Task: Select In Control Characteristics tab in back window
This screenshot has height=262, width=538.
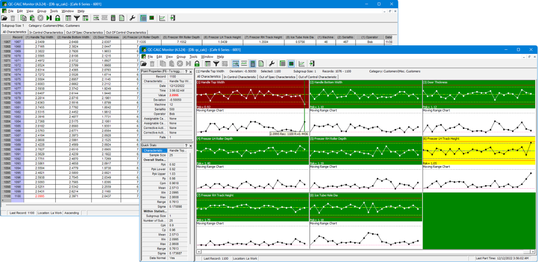Action: [x=47, y=32]
